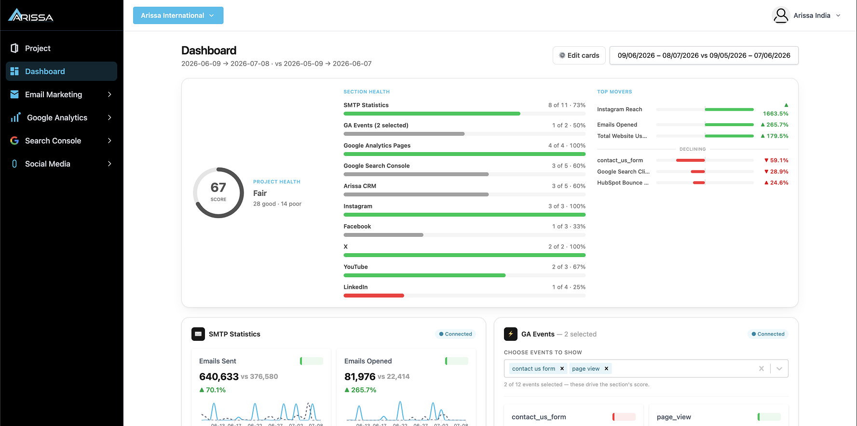Click the Social Media sidebar icon

pos(14,164)
